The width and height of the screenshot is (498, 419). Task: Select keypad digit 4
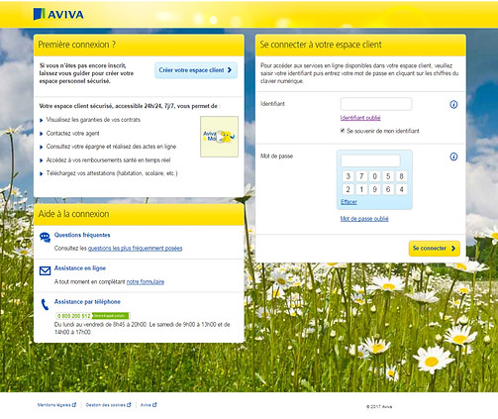click(401, 189)
